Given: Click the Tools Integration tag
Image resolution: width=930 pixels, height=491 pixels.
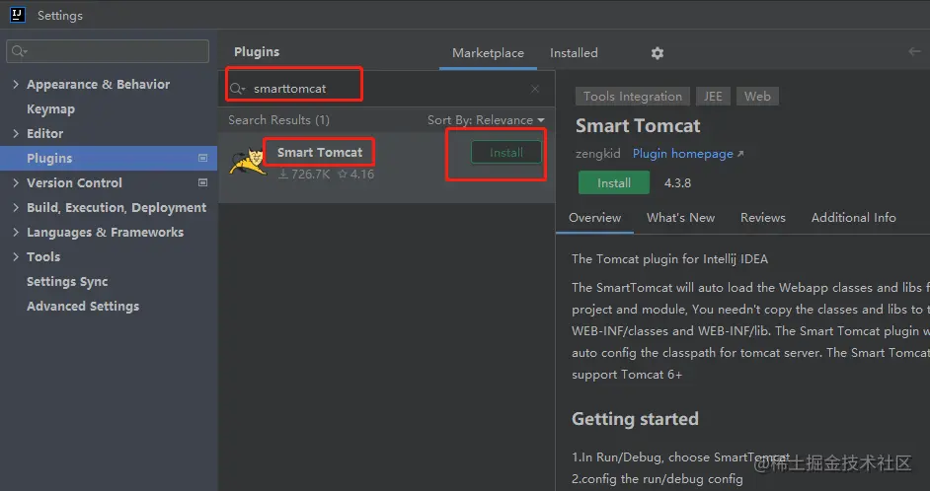Looking at the screenshot, I should [x=632, y=97].
